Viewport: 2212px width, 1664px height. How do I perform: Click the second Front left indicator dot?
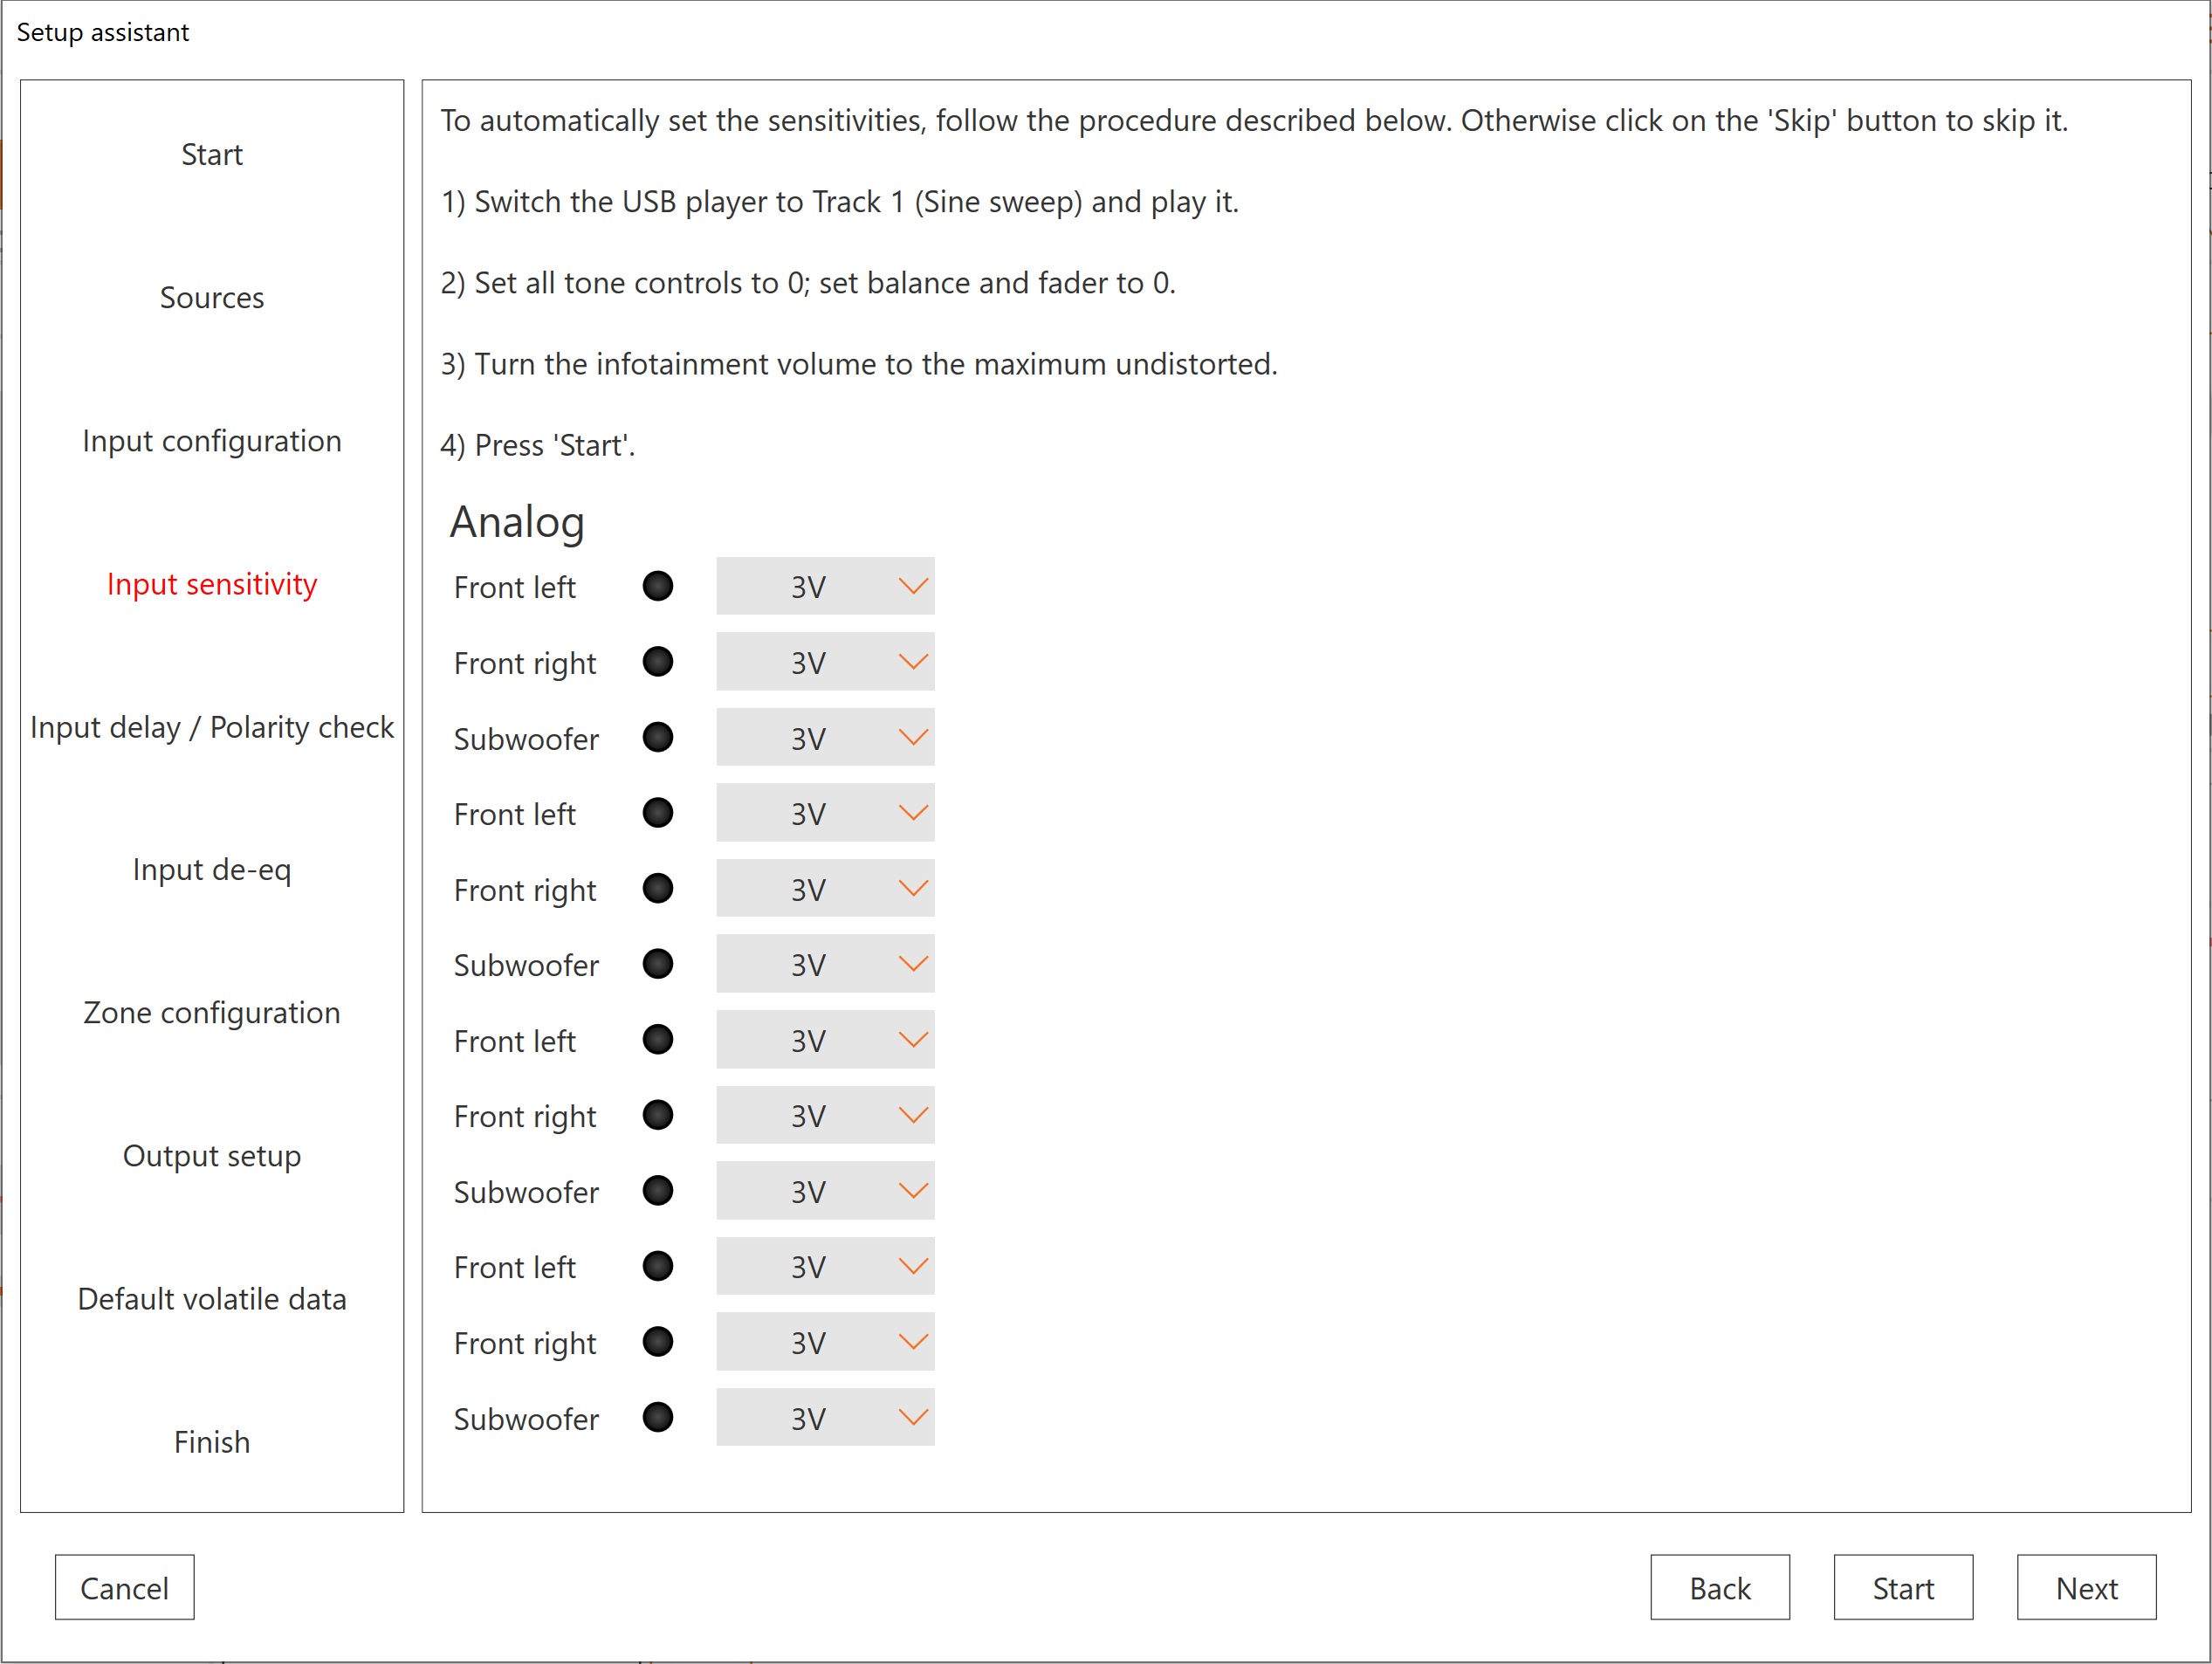657,813
